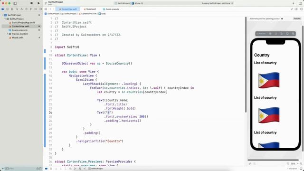Click SwiftUIProject process in debug bar
This screenshot has width=304, height=171.
[96, 169]
